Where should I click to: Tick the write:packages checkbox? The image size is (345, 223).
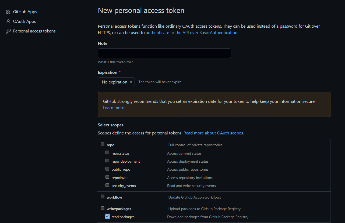pyautogui.click(x=103, y=208)
